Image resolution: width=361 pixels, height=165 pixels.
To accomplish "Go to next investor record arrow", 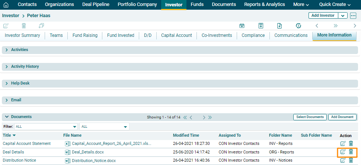I will coord(355,26).
